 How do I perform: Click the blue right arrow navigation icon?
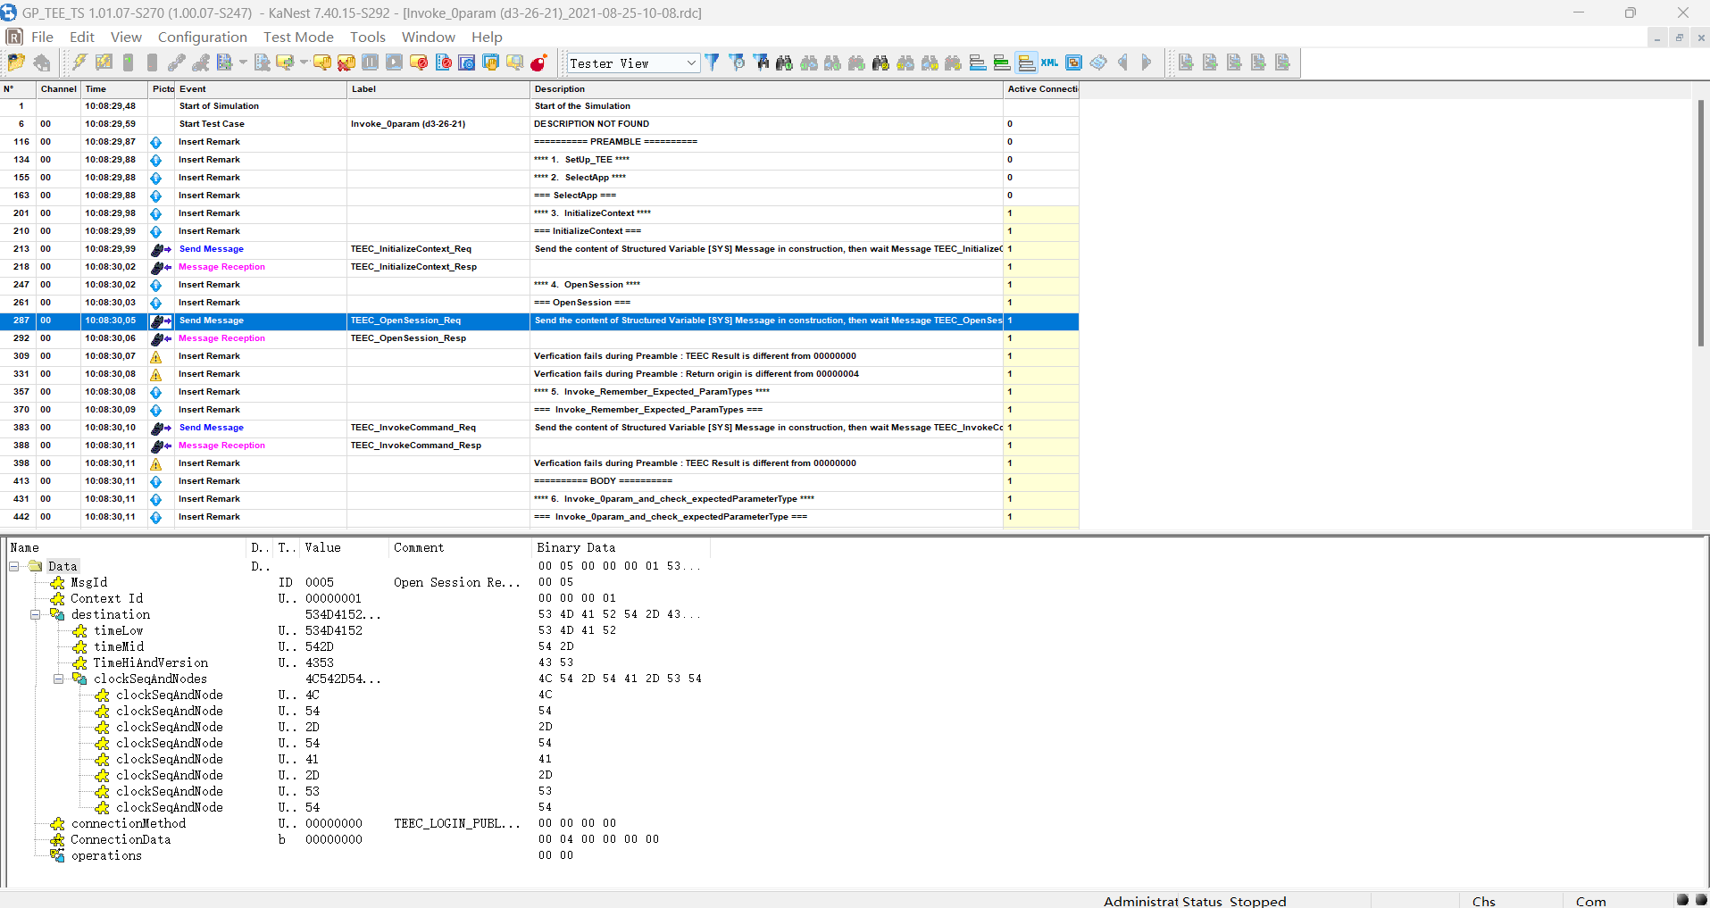[1147, 62]
